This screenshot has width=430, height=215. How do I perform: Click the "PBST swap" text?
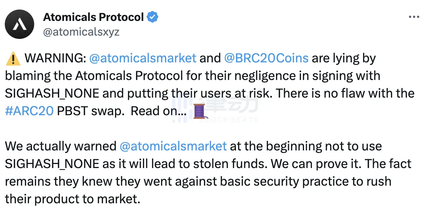[89, 111]
